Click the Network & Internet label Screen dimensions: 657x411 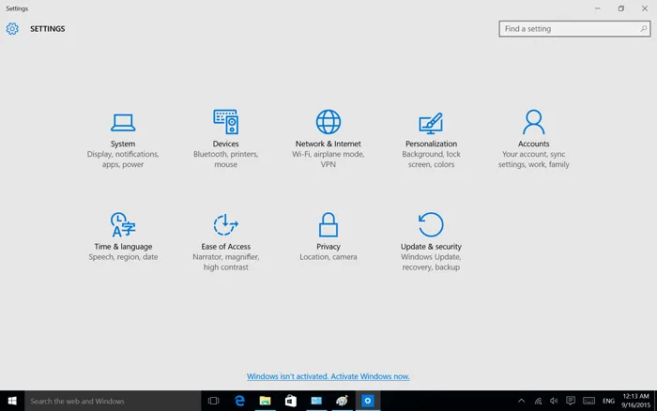tap(328, 144)
